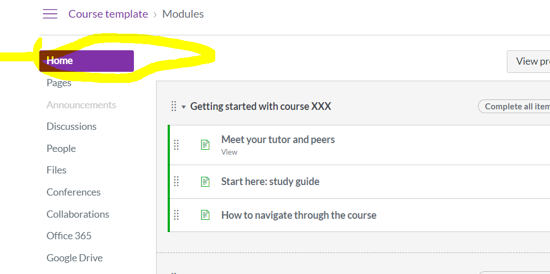Click page icon for Start here: study guide

coord(205,181)
